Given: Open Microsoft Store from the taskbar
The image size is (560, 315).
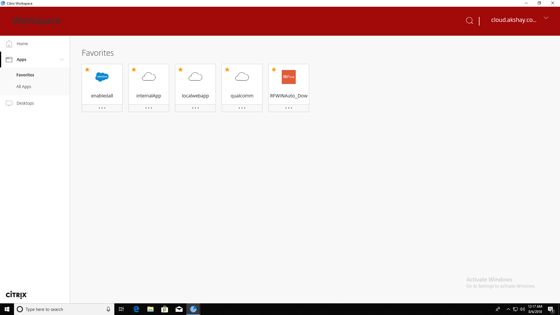Looking at the screenshot, I should (164, 309).
